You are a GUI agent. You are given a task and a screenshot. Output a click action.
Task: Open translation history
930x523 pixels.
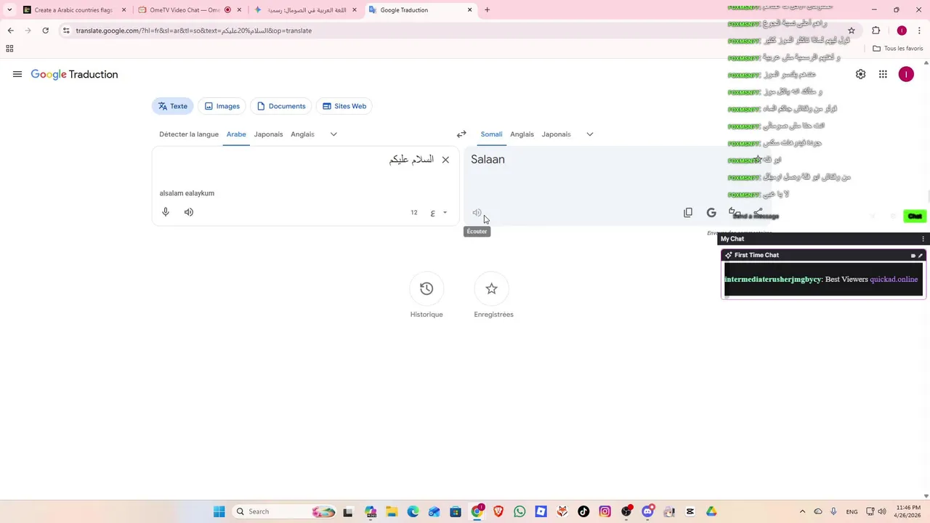tap(426, 288)
